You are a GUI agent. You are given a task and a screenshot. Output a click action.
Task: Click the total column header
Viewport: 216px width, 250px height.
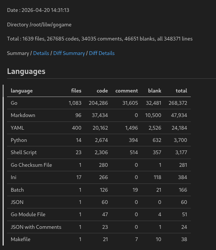tap(181, 91)
